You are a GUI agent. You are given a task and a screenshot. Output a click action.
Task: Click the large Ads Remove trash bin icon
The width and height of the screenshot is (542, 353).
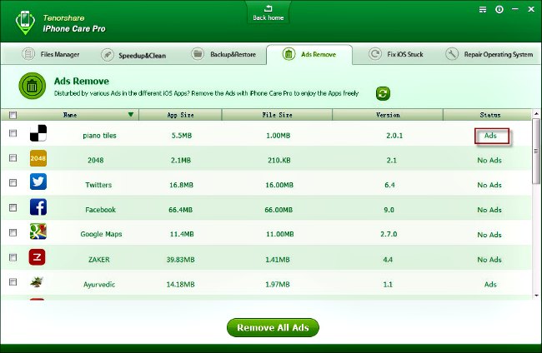point(33,86)
